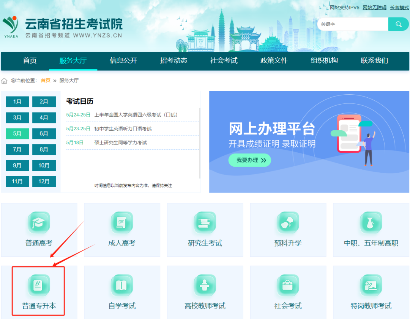This screenshot has width=410, height=319.
Task: Open 初中学生英语听力口语考试 entry
Action: (123, 129)
